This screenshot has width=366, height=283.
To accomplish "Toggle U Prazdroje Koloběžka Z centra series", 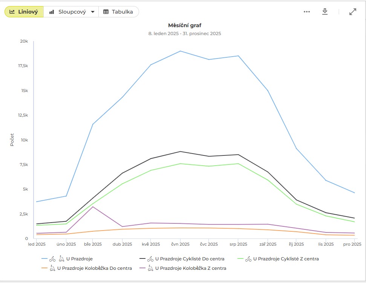I will (x=191, y=268).
